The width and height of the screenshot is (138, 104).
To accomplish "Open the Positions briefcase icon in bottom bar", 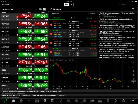I will (x=13, y=101).
